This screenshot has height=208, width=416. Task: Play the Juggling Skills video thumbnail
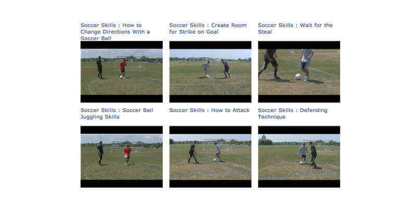122,157
